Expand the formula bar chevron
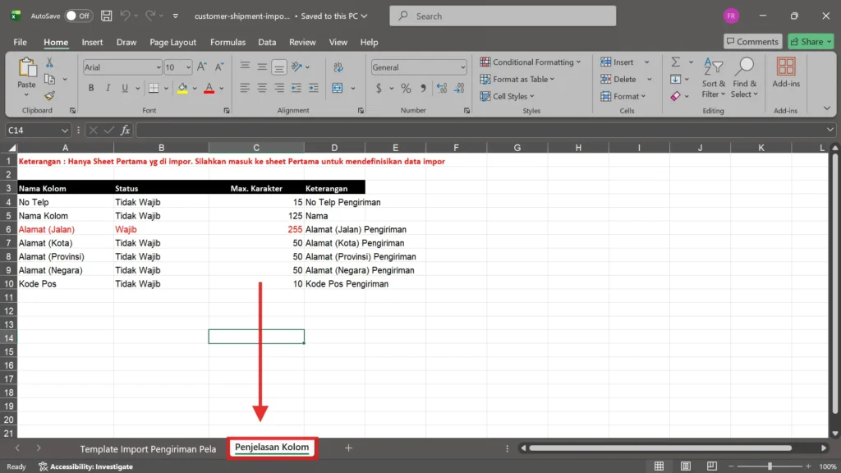The height and width of the screenshot is (473, 841). 830,130
